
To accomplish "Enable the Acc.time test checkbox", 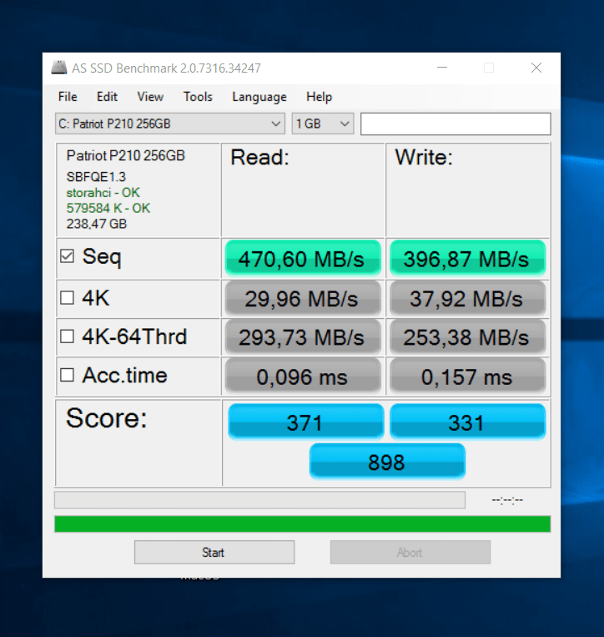I will (x=67, y=375).
